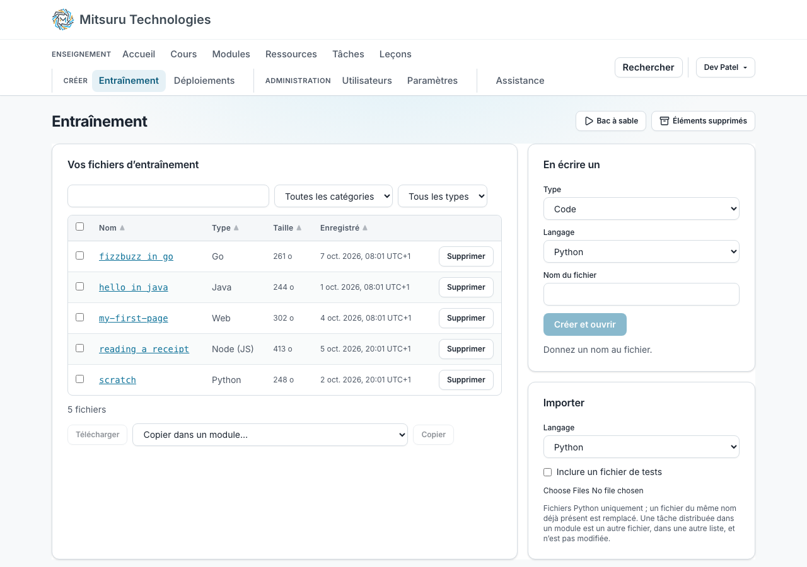Toggle the select-all checkbox in table header
The width and height of the screenshot is (807, 567).
79,227
